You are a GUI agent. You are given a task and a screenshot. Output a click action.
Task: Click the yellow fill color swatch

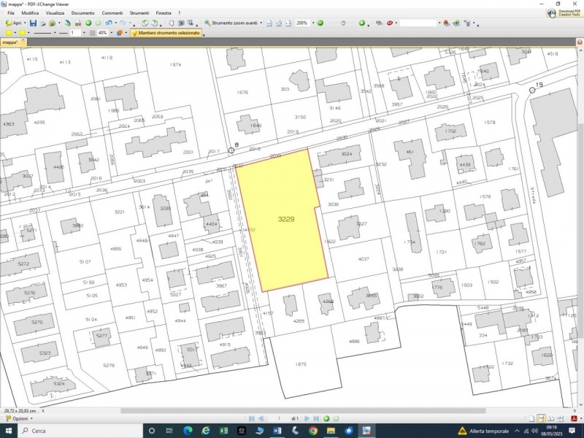point(8,33)
